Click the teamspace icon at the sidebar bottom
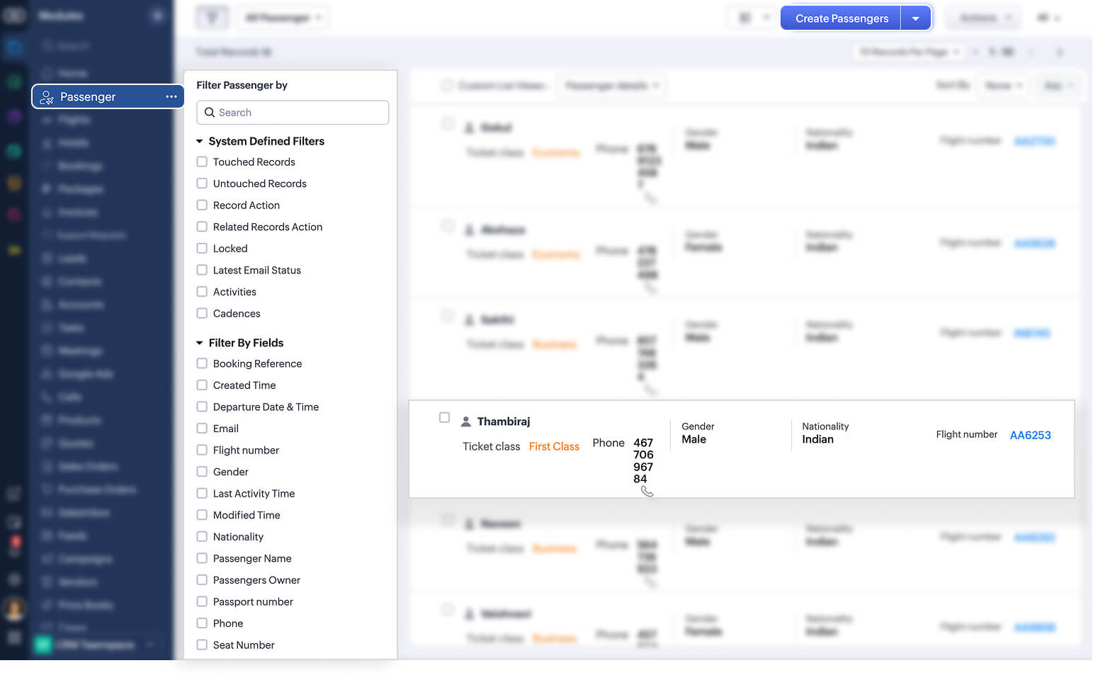 43,645
